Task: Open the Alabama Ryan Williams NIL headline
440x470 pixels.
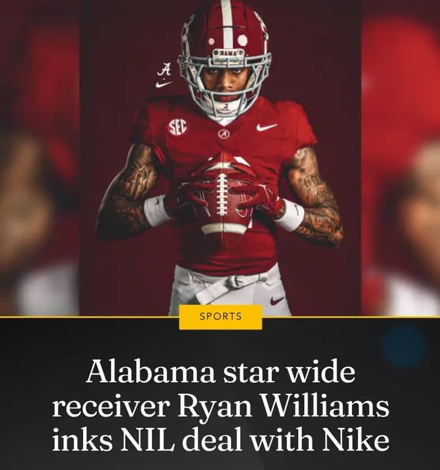Action: [x=221, y=406]
